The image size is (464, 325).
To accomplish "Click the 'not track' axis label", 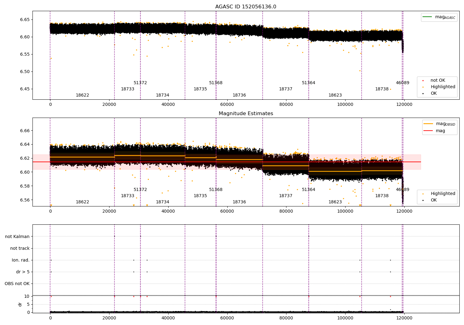I will click(x=20, y=248).
